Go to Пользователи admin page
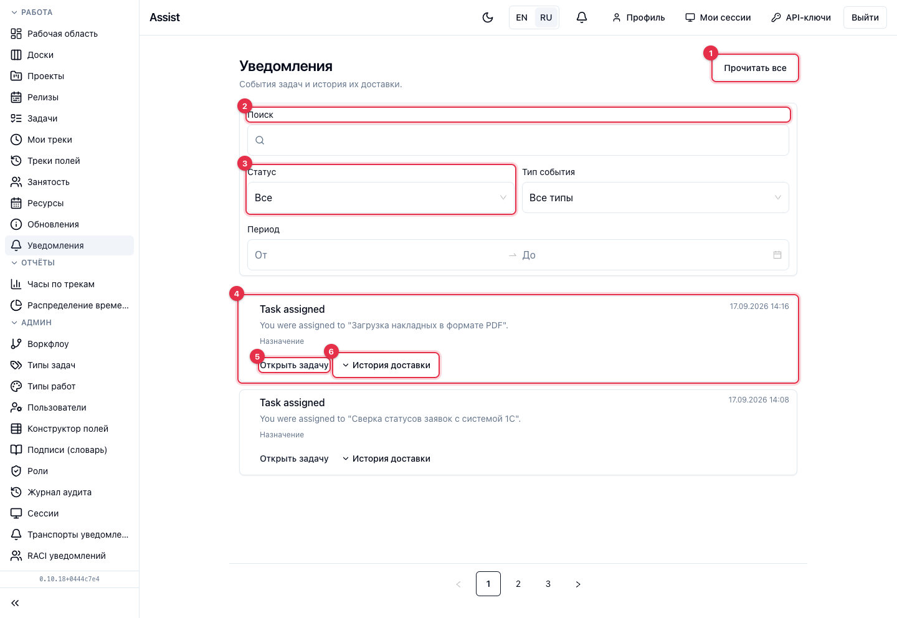897x618 pixels. pos(70,407)
